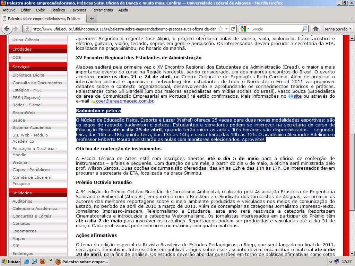This screenshot has width=355, height=266.
Task: Expand hidden system tray icons
Action: 331,262
